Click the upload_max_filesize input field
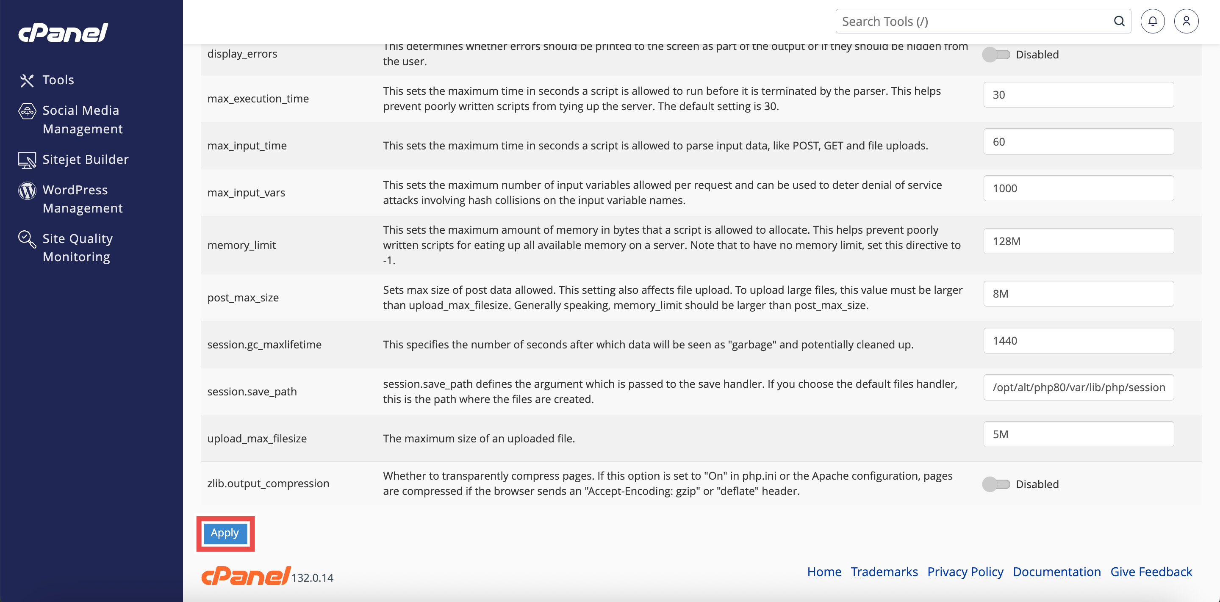 1078,434
